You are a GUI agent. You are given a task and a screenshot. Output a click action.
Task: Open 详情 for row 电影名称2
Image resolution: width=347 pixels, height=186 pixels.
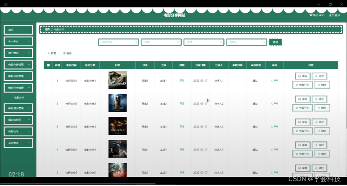tap(303, 99)
